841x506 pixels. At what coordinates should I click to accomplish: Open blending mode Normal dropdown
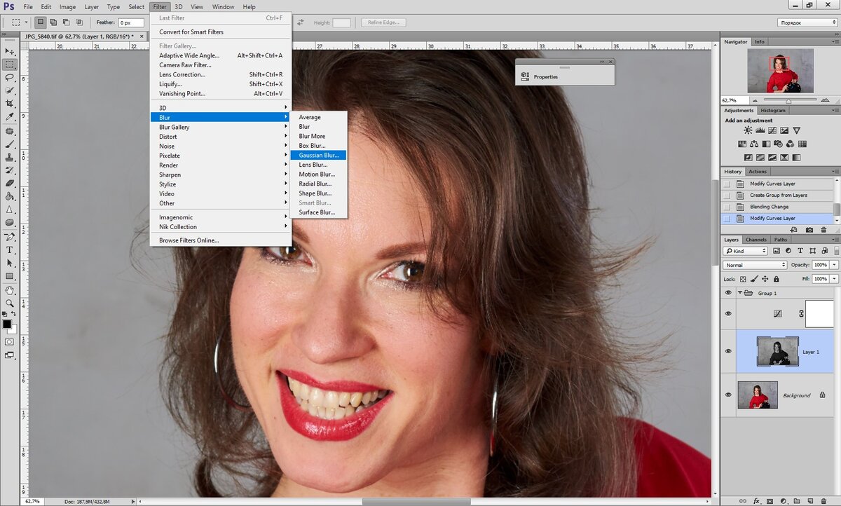pyautogui.click(x=755, y=265)
